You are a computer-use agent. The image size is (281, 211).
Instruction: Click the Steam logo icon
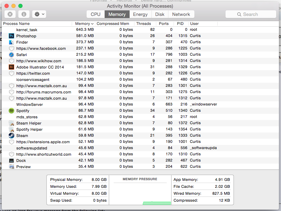11,136
